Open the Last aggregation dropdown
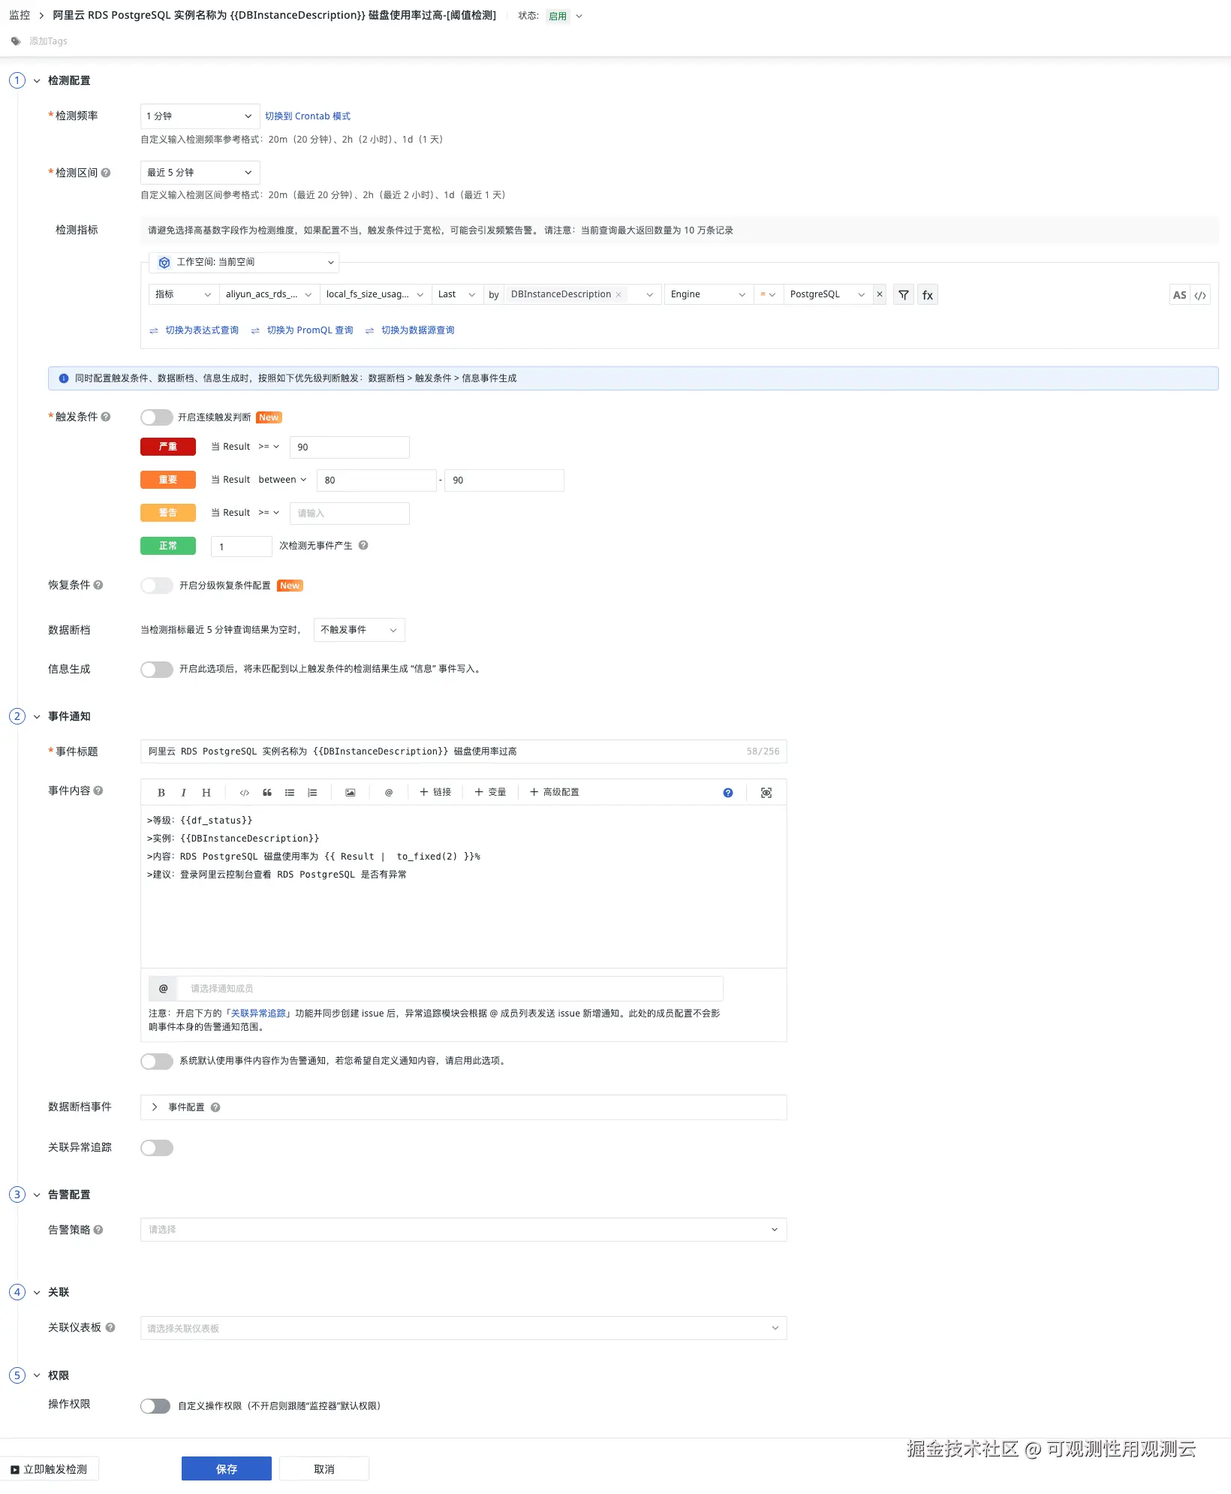This screenshot has width=1231, height=1494. click(x=456, y=294)
